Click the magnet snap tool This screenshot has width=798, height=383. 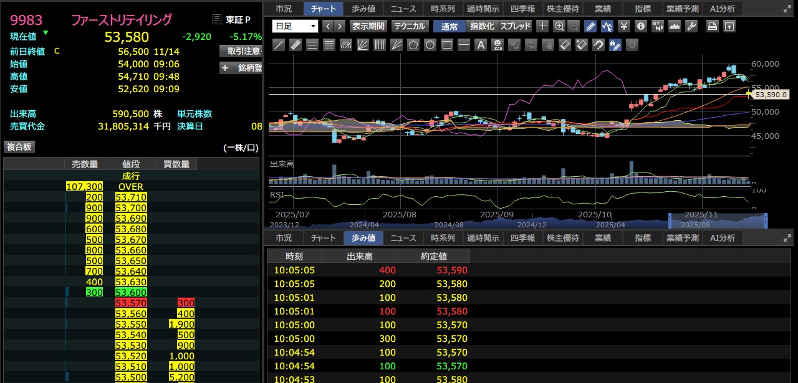click(598, 45)
